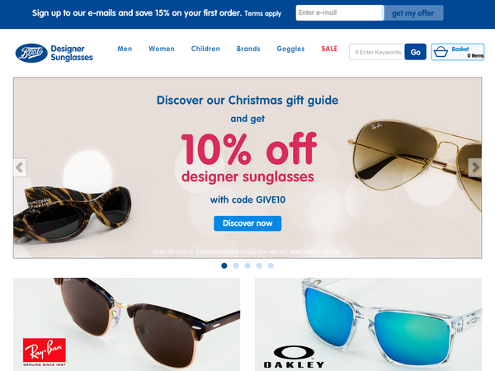Image resolution: width=495 pixels, height=371 pixels.
Task: Go to the SALE section
Action: click(329, 49)
